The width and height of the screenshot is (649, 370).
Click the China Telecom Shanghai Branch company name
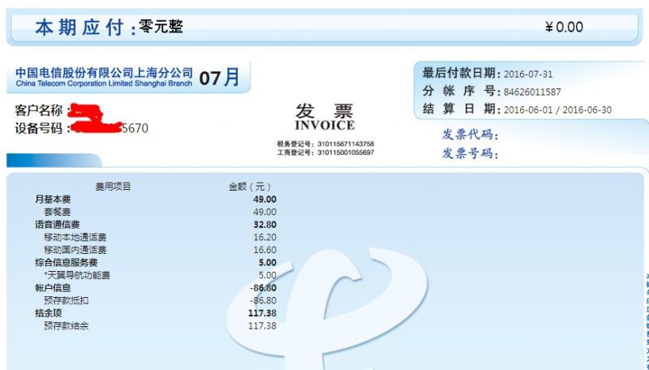[105, 77]
